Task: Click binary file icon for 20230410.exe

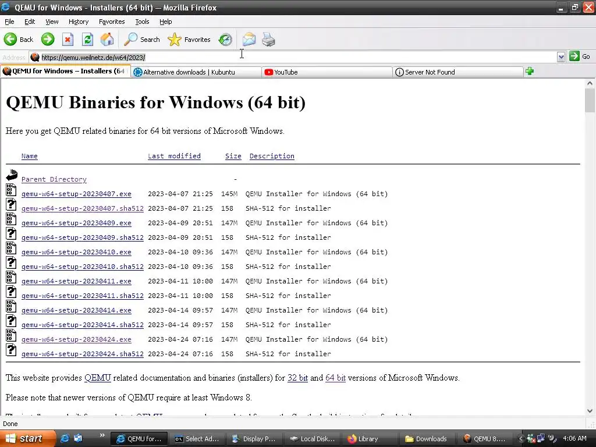Action: click(x=11, y=248)
